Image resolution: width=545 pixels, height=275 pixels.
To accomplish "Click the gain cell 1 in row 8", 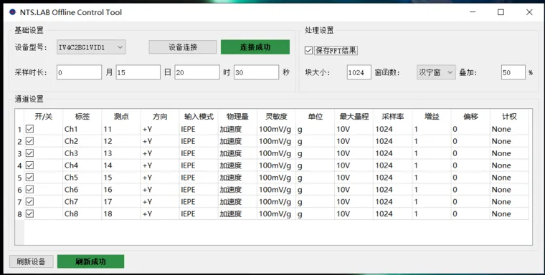I will (432, 214).
